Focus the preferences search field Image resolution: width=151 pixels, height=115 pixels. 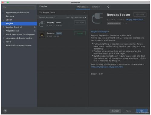pos(19,7)
